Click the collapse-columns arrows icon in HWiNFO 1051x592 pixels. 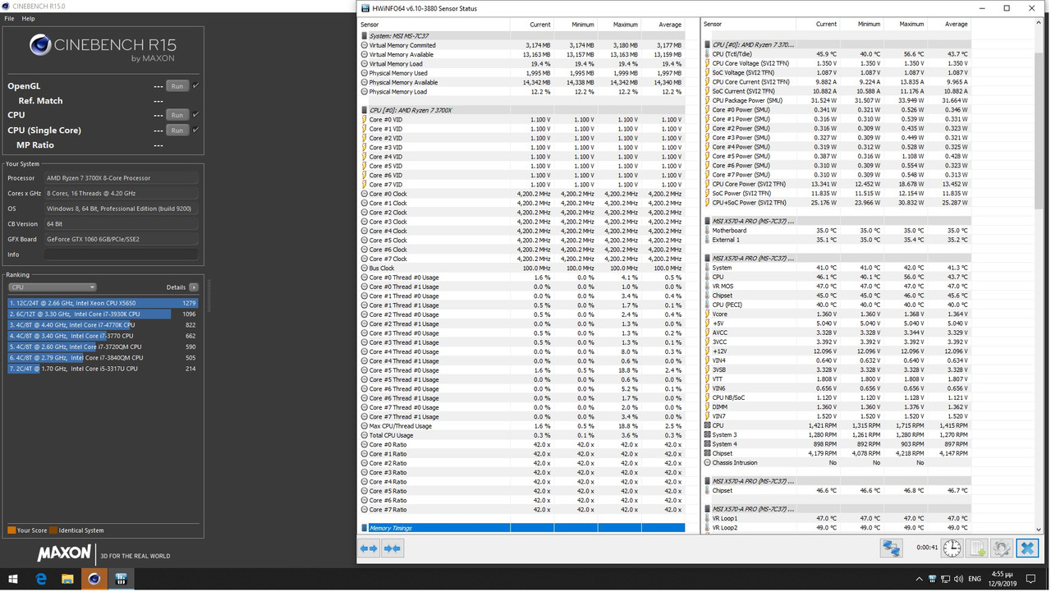coord(392,548)
